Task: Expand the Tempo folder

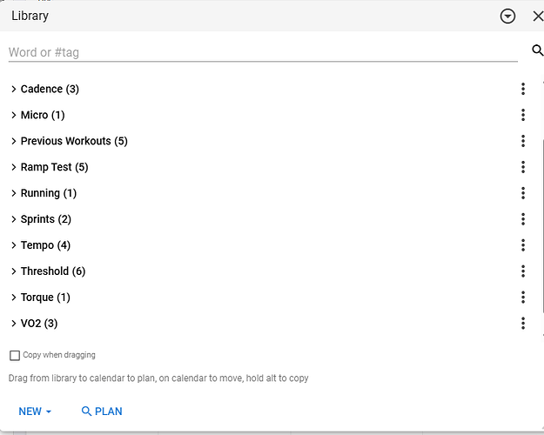Action: point(14,245)
